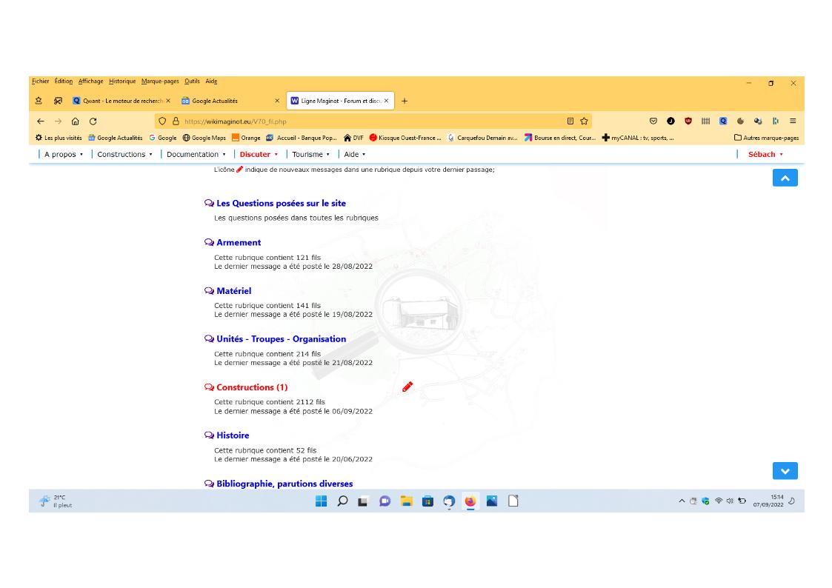Bookmark this page with the star icon
The image size is (832, 588).
tap(584, 121)
